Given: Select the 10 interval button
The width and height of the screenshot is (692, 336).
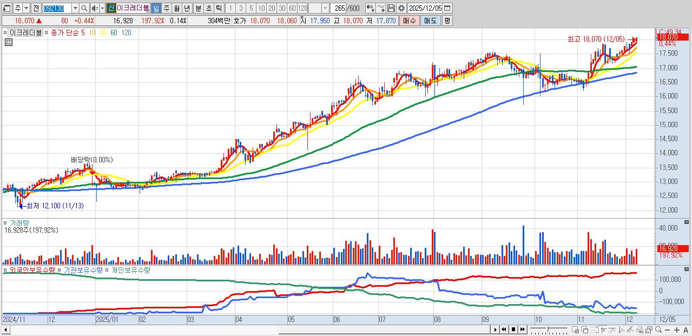Looking at the screenshot, I should pos(261,8).
